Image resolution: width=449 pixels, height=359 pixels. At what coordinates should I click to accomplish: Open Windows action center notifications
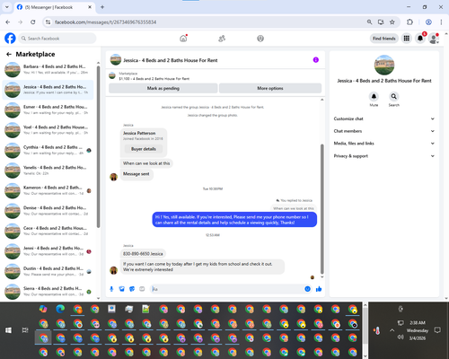(437, 330)
